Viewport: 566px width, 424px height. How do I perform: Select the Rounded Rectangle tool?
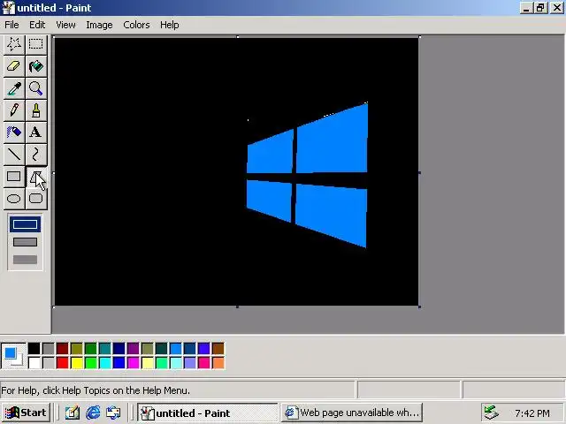(x=36, y=199)
